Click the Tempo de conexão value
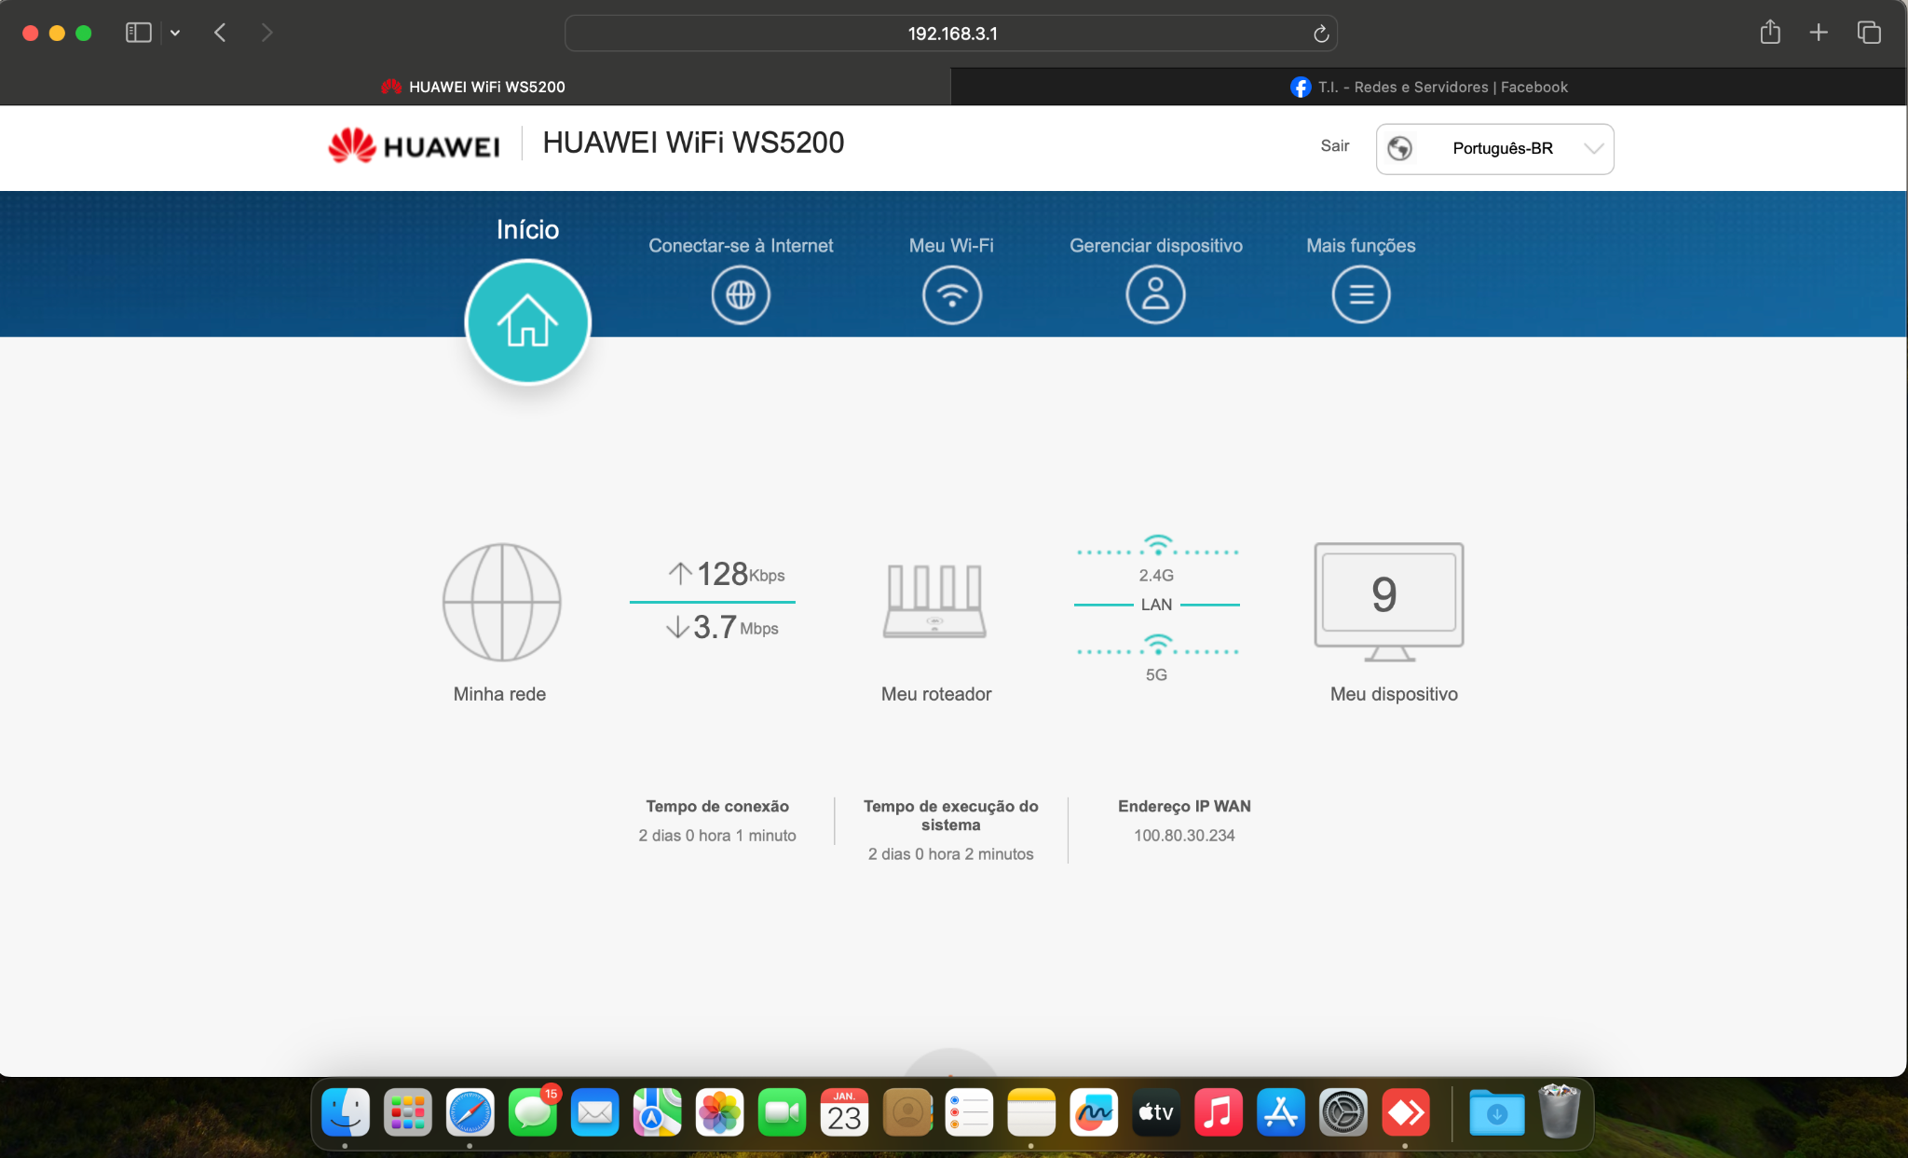The image size is (1908, 1158). 717,836
